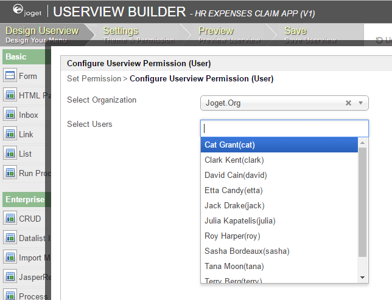Viewport: 392px width, 300px height.
Task: Click the Set Permission breadcrumb link
Action: (94, 78)
